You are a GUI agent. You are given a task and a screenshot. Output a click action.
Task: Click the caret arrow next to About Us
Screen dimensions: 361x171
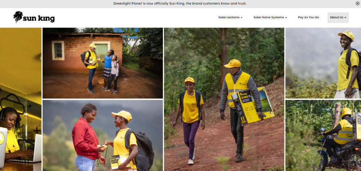tap(345, 18)
